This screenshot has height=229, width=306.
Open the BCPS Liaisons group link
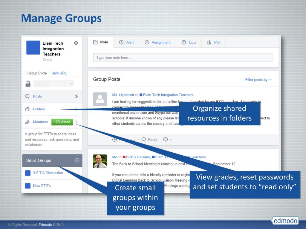point(138,157)
